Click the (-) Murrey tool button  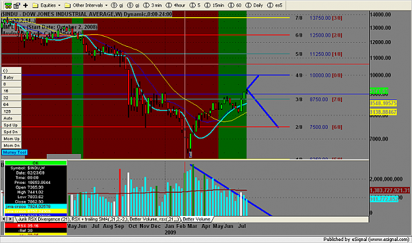pyautogui.click(x=11, y=70)
